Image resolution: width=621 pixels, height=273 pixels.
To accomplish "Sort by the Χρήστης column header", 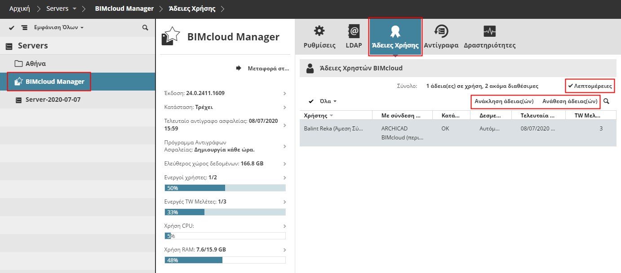I will [x=336, y=115].
